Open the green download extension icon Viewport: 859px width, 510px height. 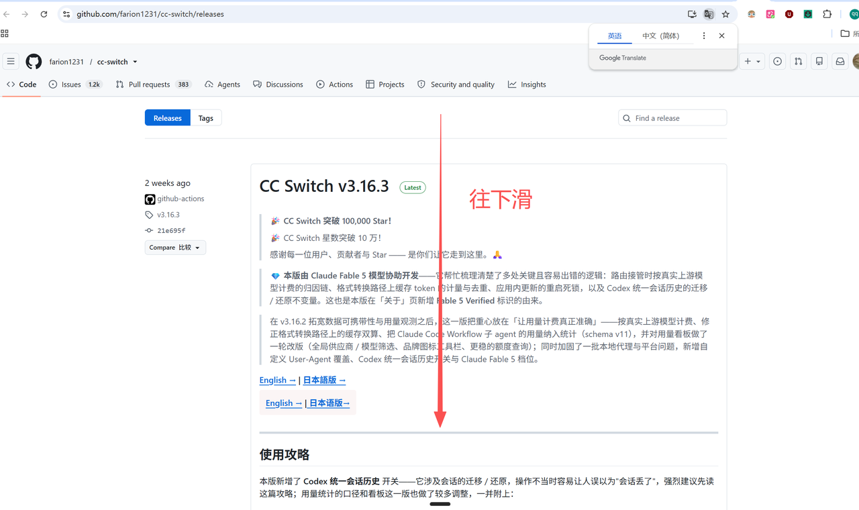tap(808, 14)
